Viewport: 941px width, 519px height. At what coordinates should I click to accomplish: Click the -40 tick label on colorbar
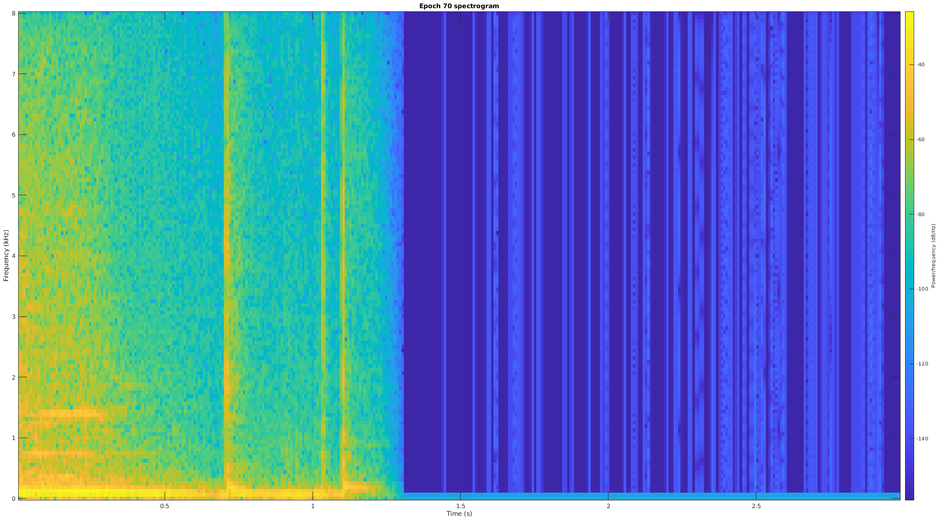pyautogui.click(x=920, y=64)
